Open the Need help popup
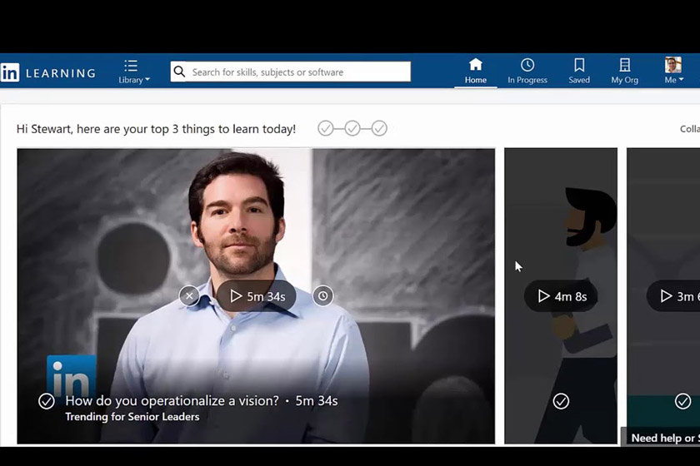 point(664,438)
